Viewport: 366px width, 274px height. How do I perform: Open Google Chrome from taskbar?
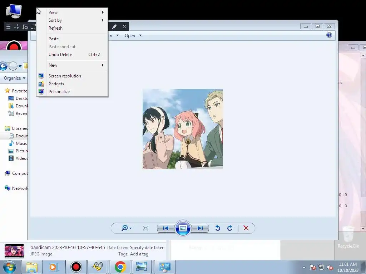coord(120,267)
